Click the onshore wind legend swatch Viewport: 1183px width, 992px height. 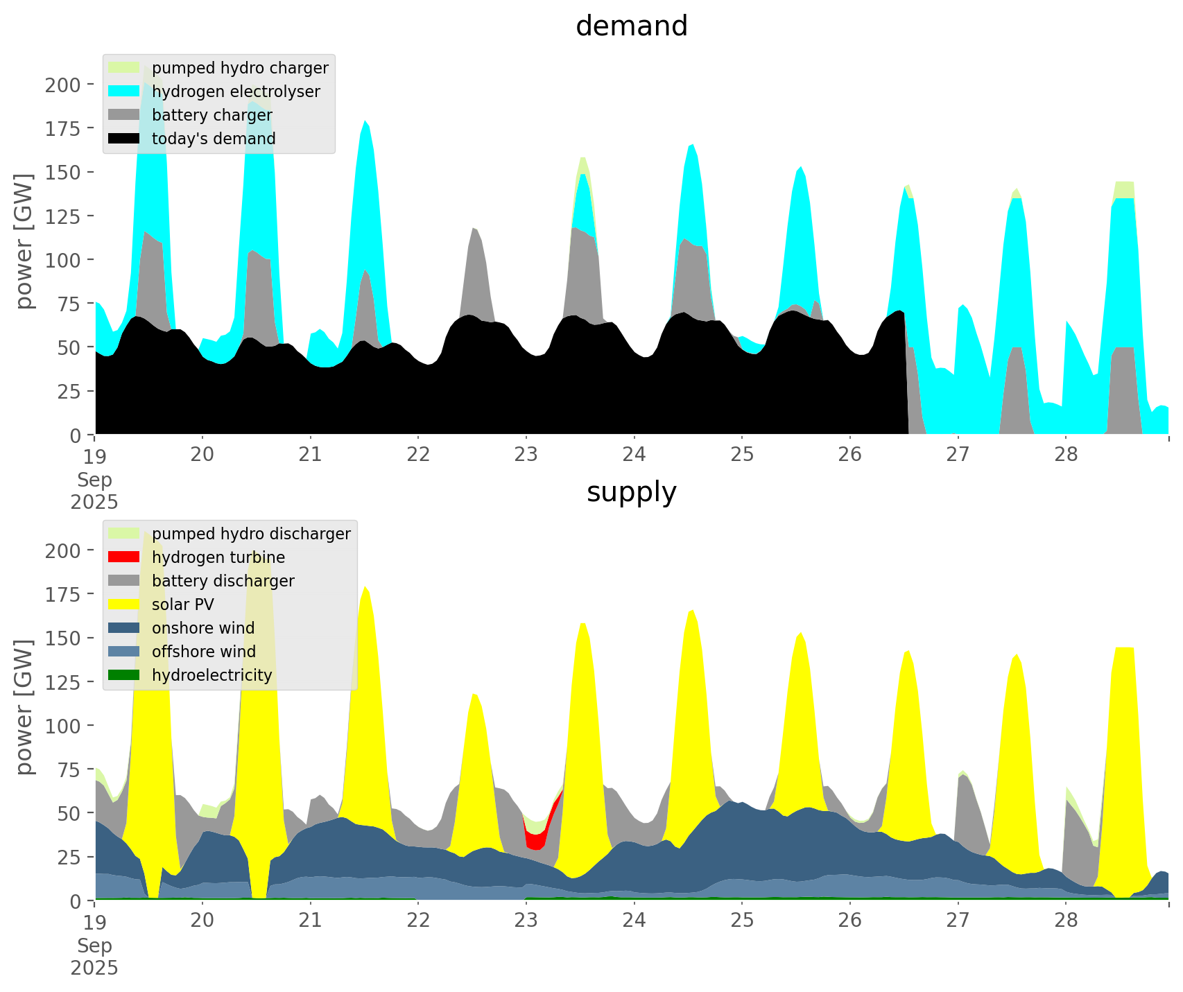point(124,628)
